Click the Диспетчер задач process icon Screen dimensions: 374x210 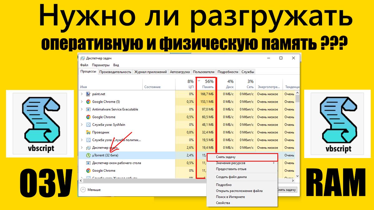(88, 147)
